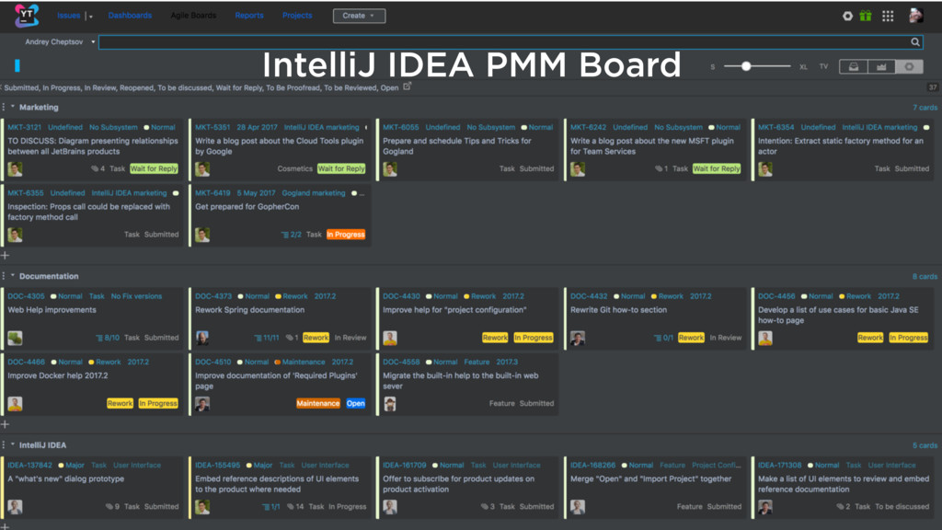Image resolution: width=942 pixels, height=530 pixels.
Task: Open board filter in new window icon
Action: pyautogui.click(x=408, y=86)
